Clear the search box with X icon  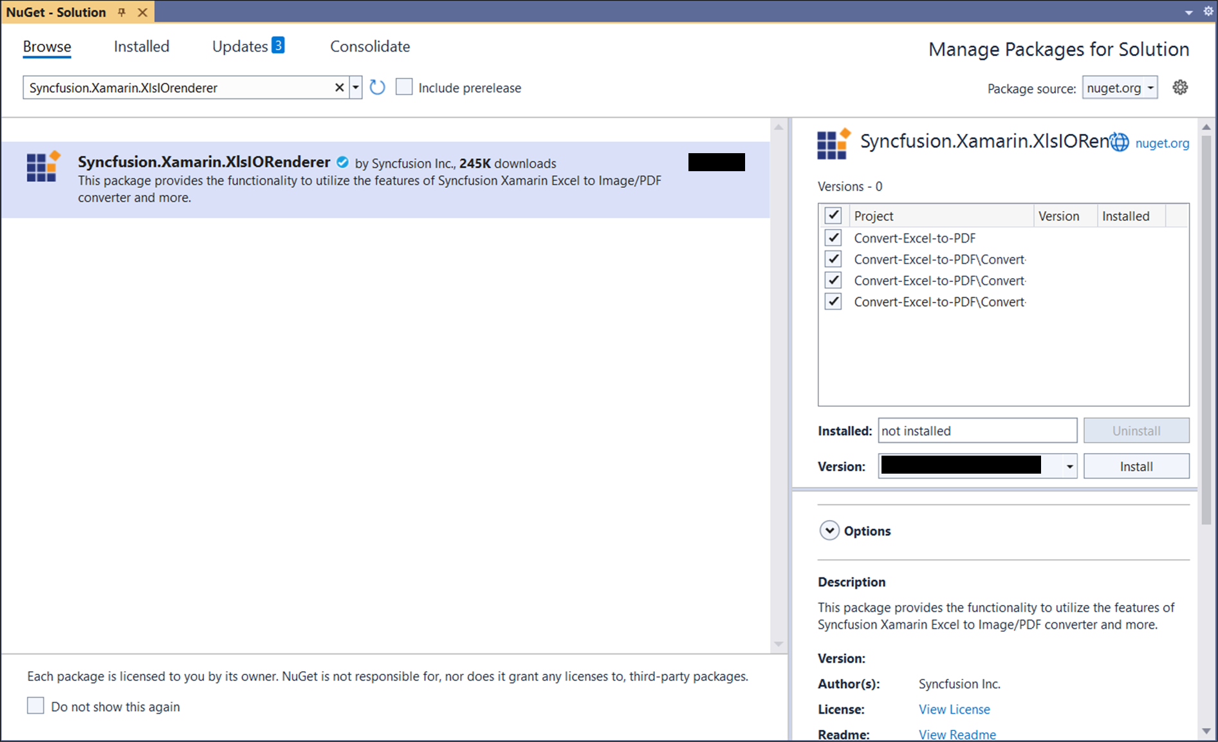(x=339, y=88)
